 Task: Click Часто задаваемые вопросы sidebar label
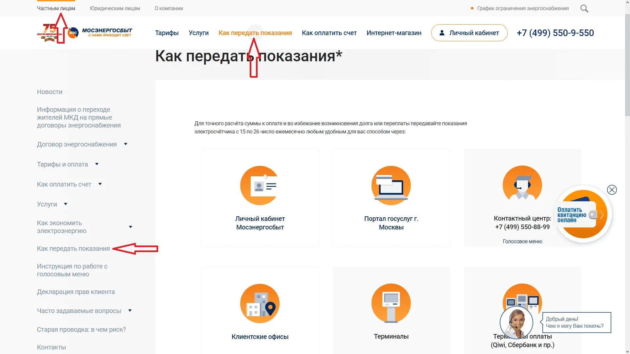pos(79,311)
